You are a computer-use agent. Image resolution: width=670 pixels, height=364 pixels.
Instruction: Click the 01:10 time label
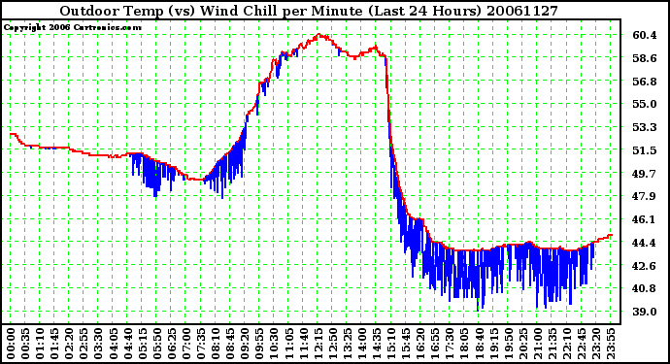tap(40, 344)
